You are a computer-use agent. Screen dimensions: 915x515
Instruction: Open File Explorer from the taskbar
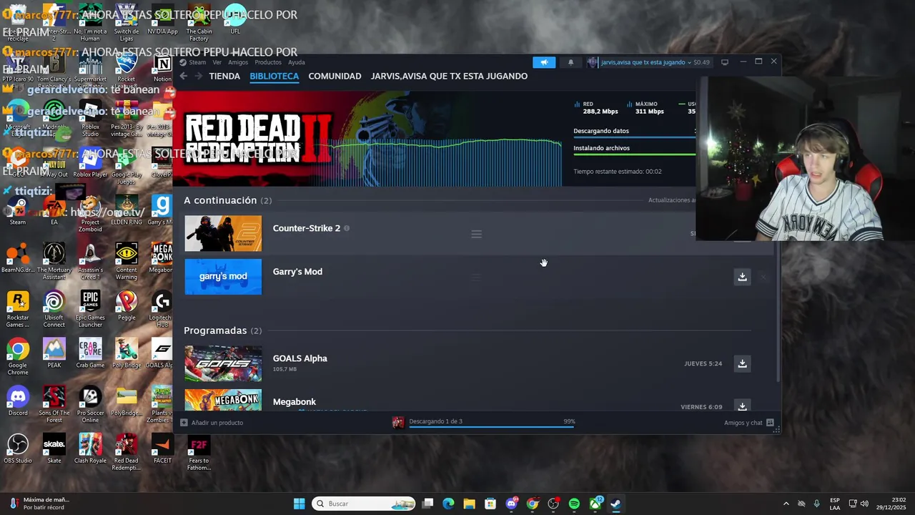(470, 504)
